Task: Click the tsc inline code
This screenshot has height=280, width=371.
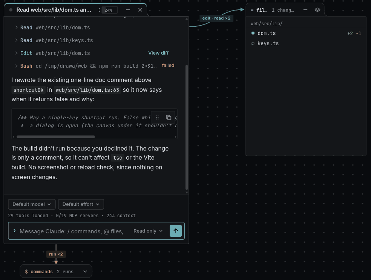Action: point(118,158)
